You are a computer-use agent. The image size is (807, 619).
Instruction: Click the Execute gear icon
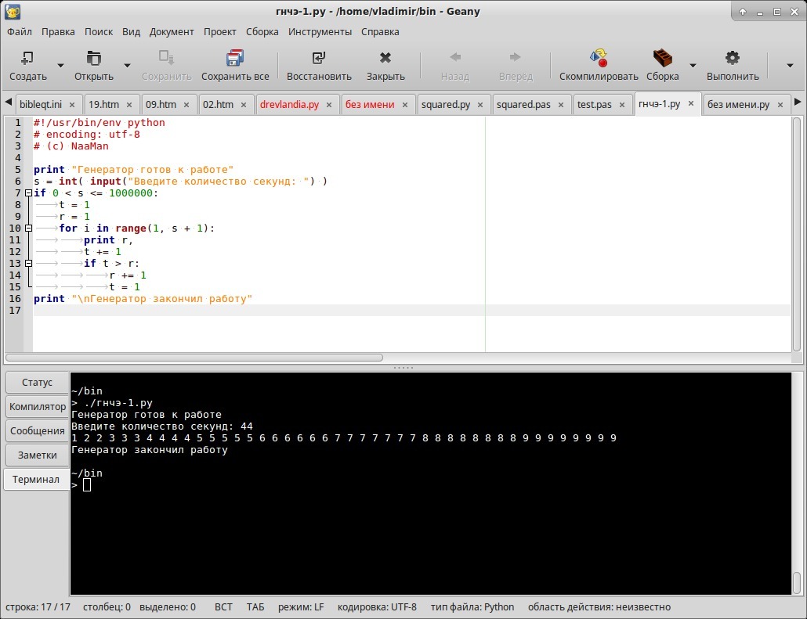click(733, 58)
